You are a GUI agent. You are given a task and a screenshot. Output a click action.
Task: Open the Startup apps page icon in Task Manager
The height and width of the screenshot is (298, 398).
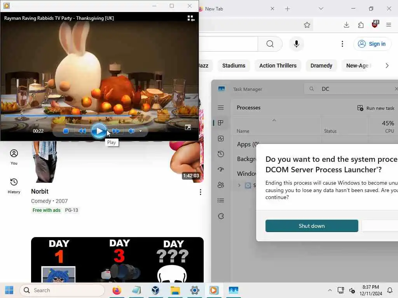(x=221, y=169)
